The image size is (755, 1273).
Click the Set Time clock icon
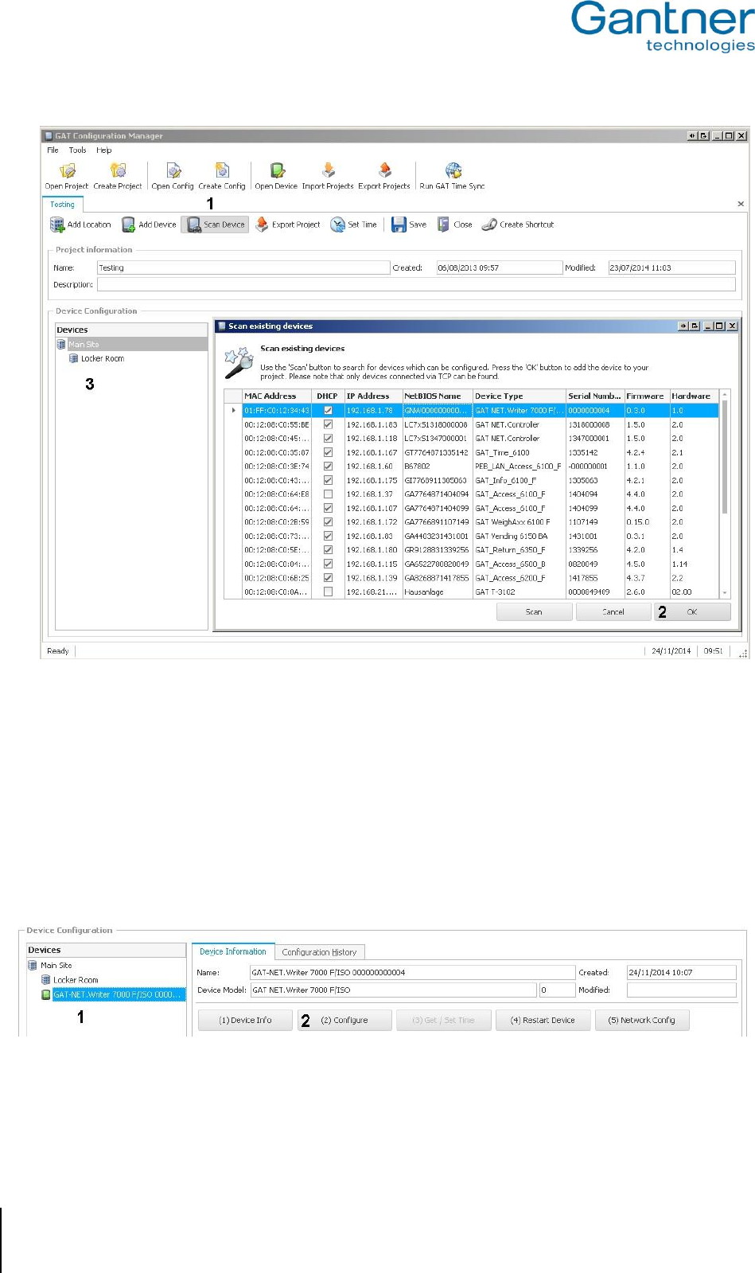click(338, 225)
